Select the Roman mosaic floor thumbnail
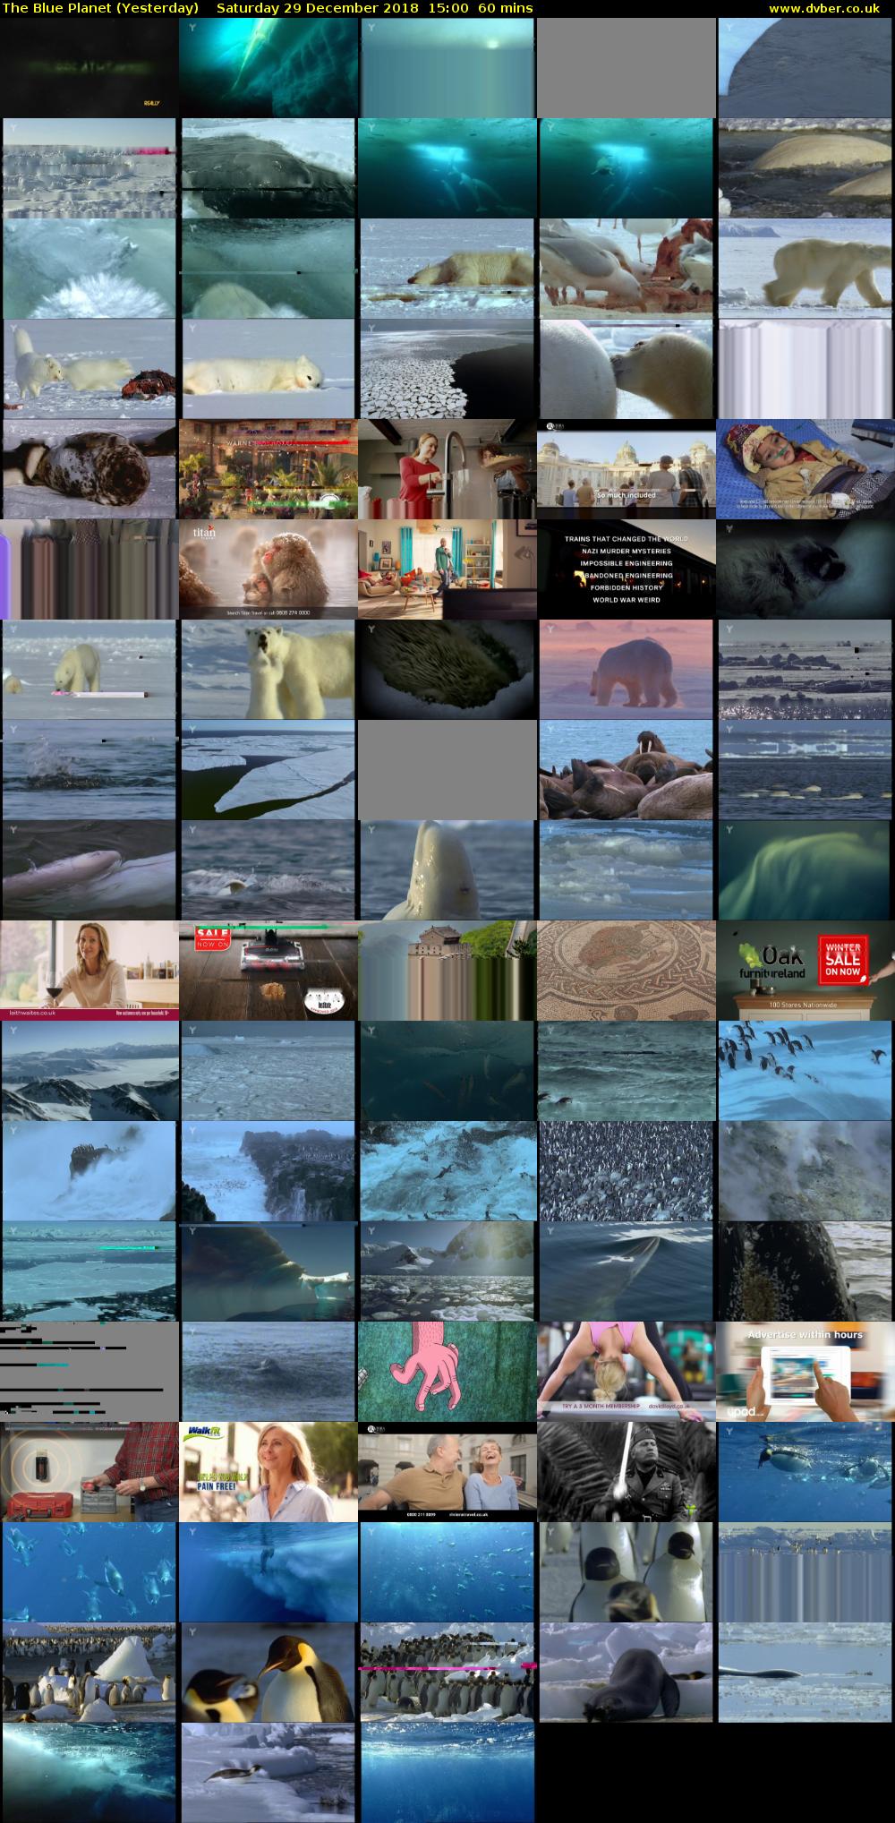The width and height of the screenshot is (895, 1823). 626,971
